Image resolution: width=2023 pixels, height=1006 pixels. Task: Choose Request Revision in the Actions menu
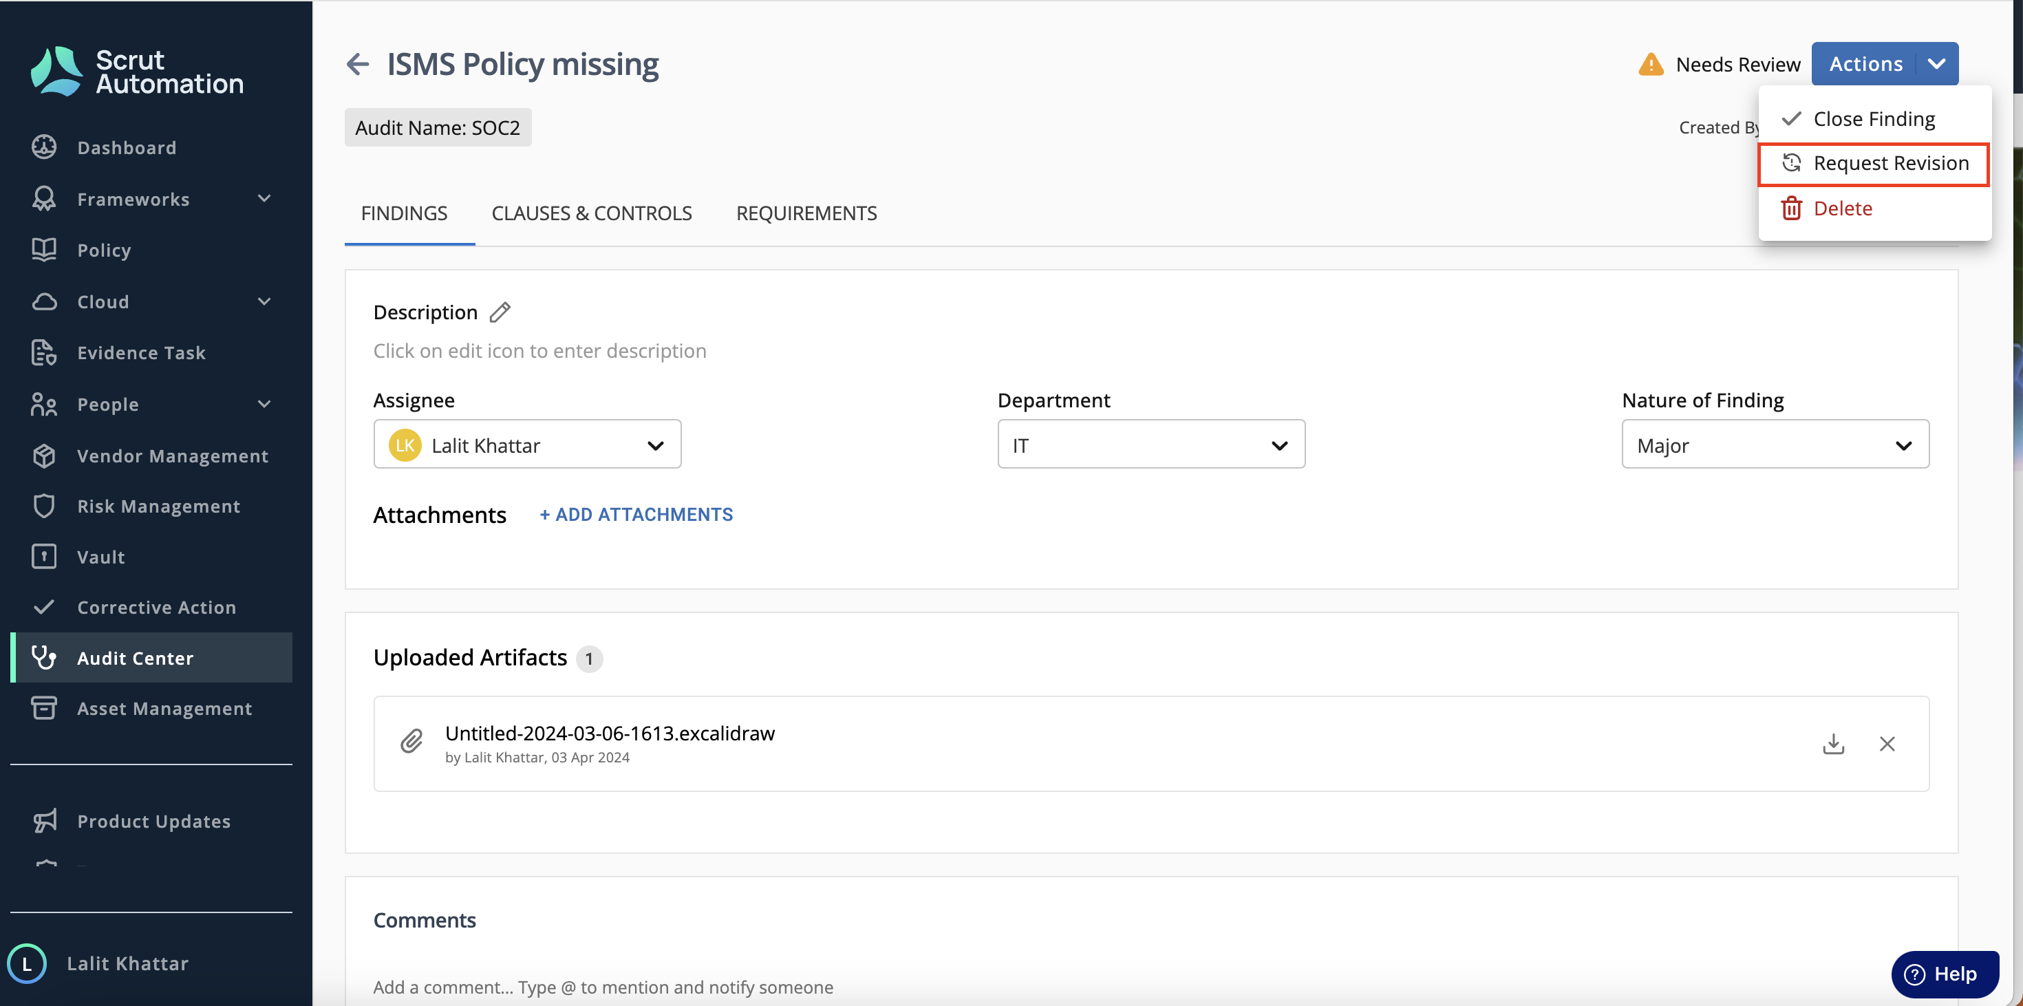click(x=1874, y=163)
